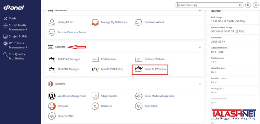Open the Remote Database Access link
The height and width of the screenshot is (124, 260).
pyautogui.click(x=72, y=32)
